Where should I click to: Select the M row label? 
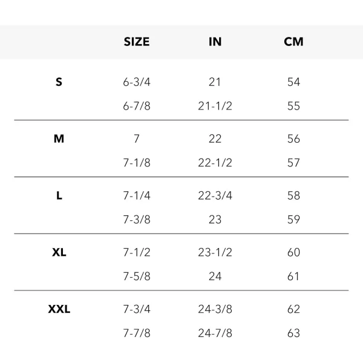59,139
